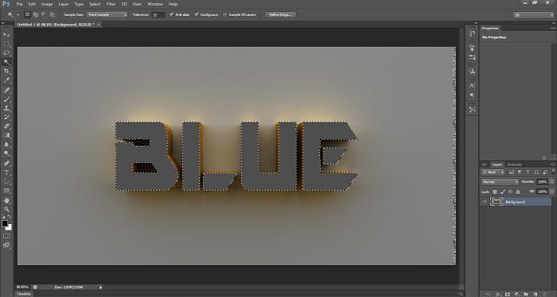Open the layer filter Kind dropdown
557x297 pixels.
493,172
